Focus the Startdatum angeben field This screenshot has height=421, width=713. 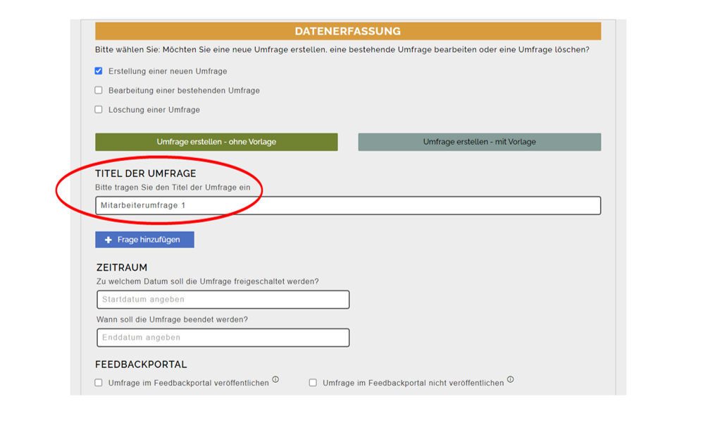[x=222, y=299]
